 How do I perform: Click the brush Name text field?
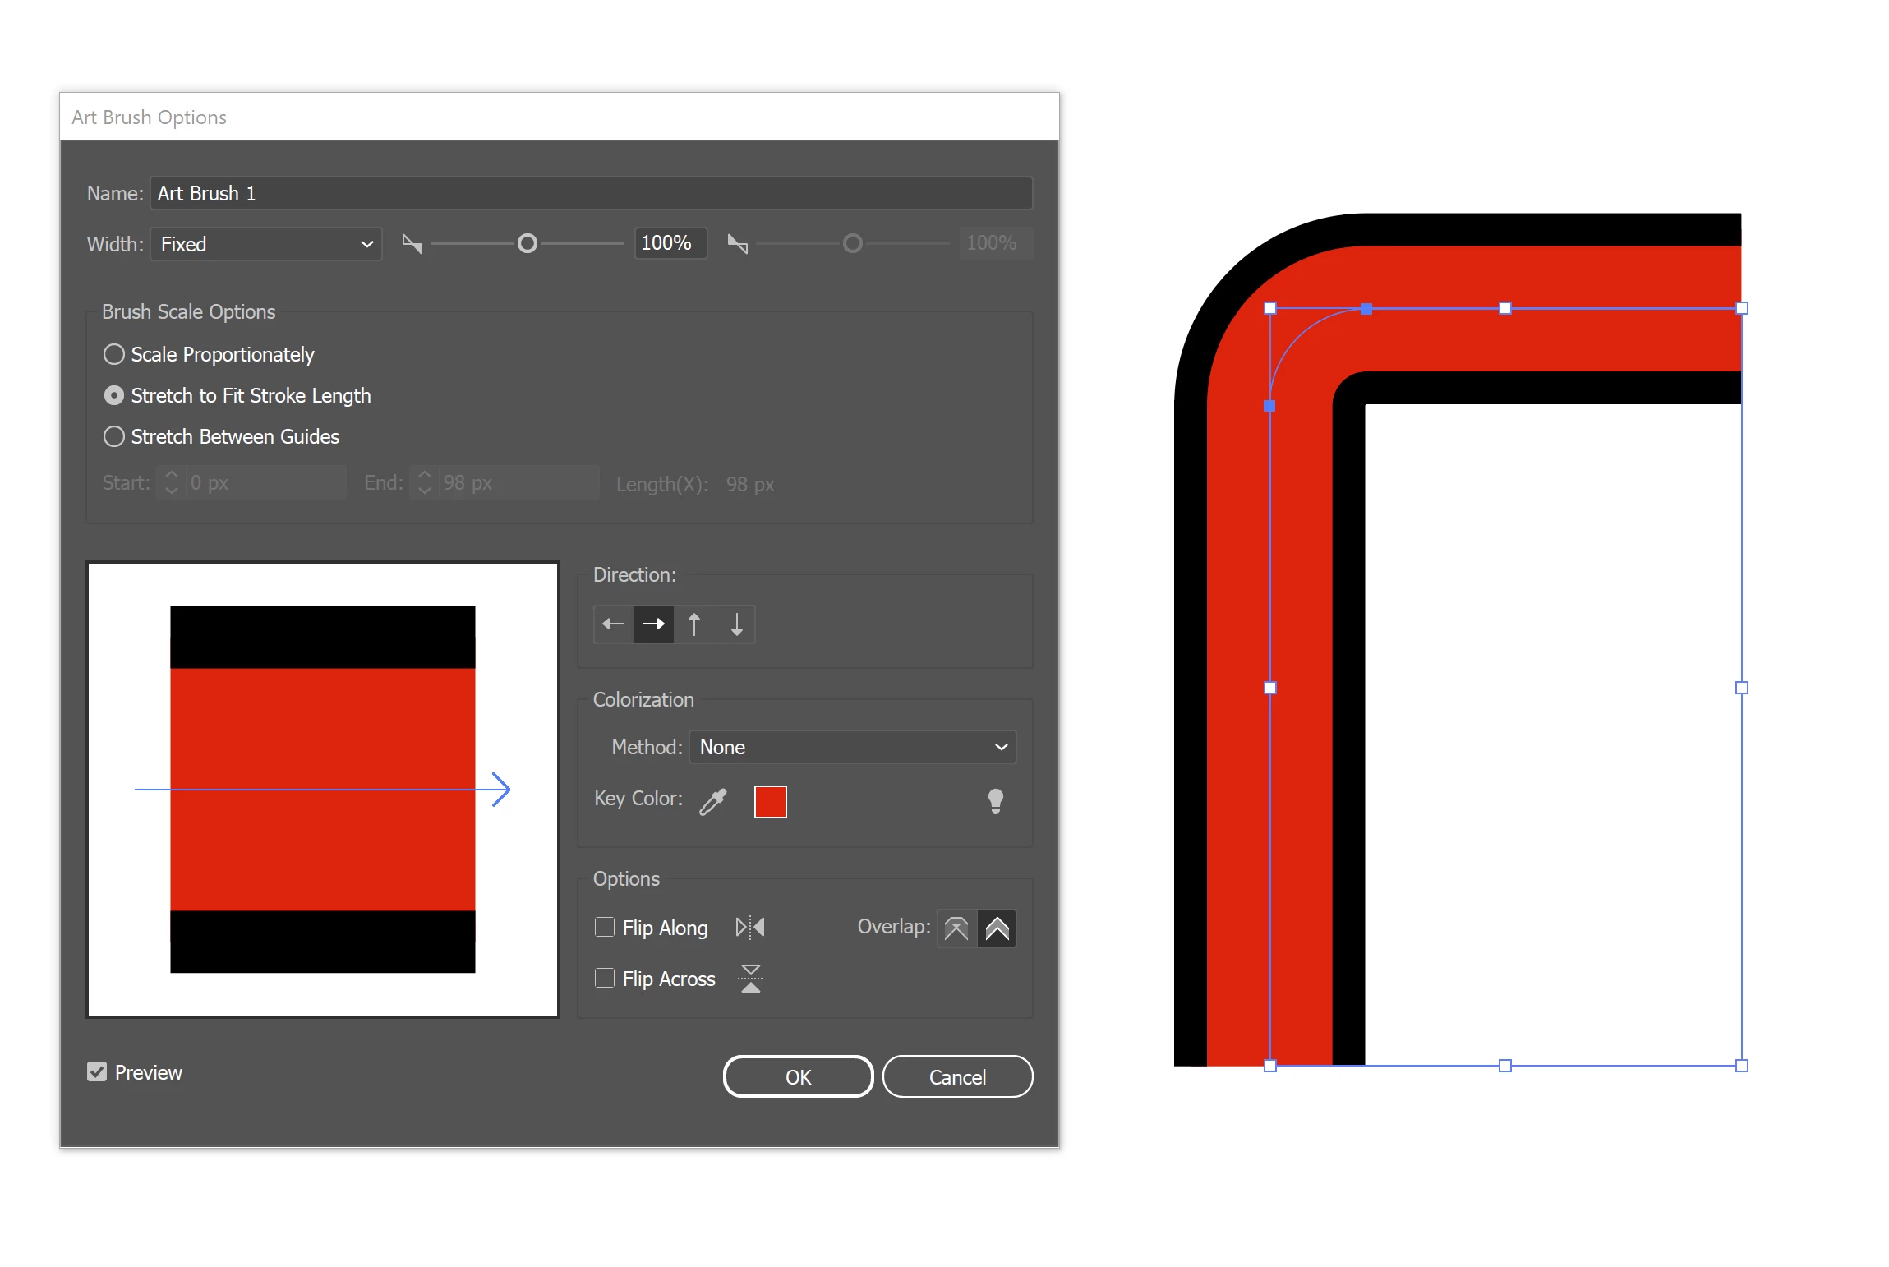click(x=590, y=193)
